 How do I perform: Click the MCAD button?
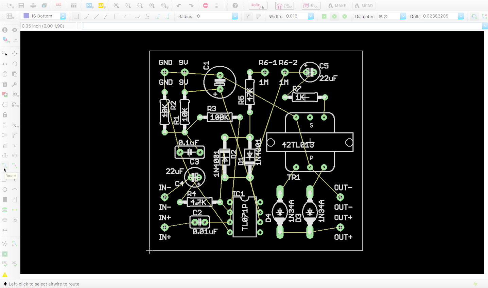[x=364, y=6]
